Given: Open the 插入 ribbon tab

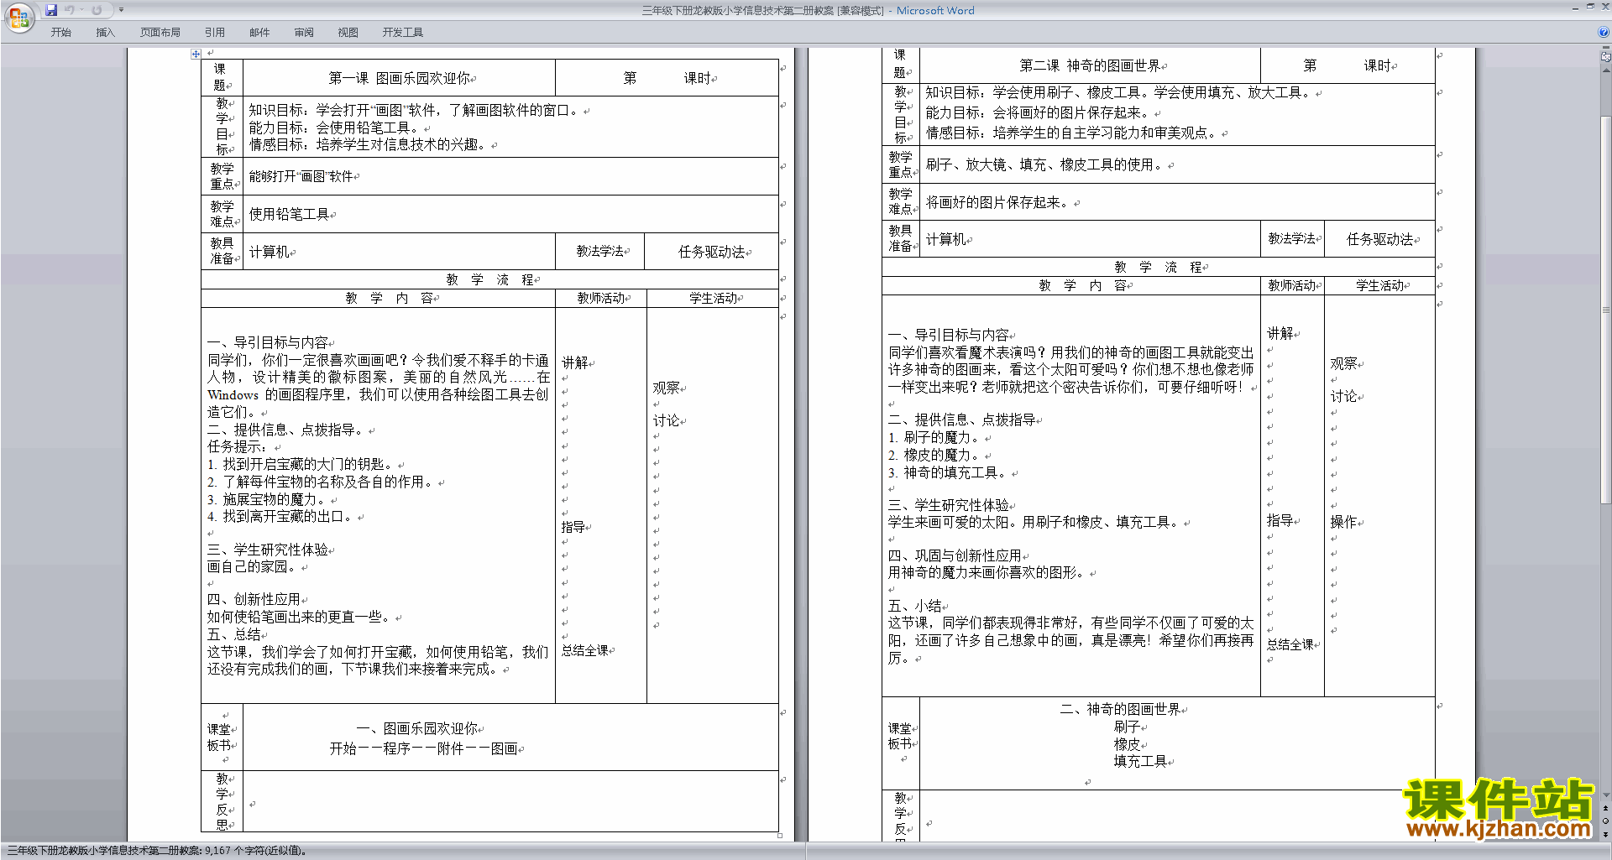Looking at the screenshot, I should (x=105, y=32).
